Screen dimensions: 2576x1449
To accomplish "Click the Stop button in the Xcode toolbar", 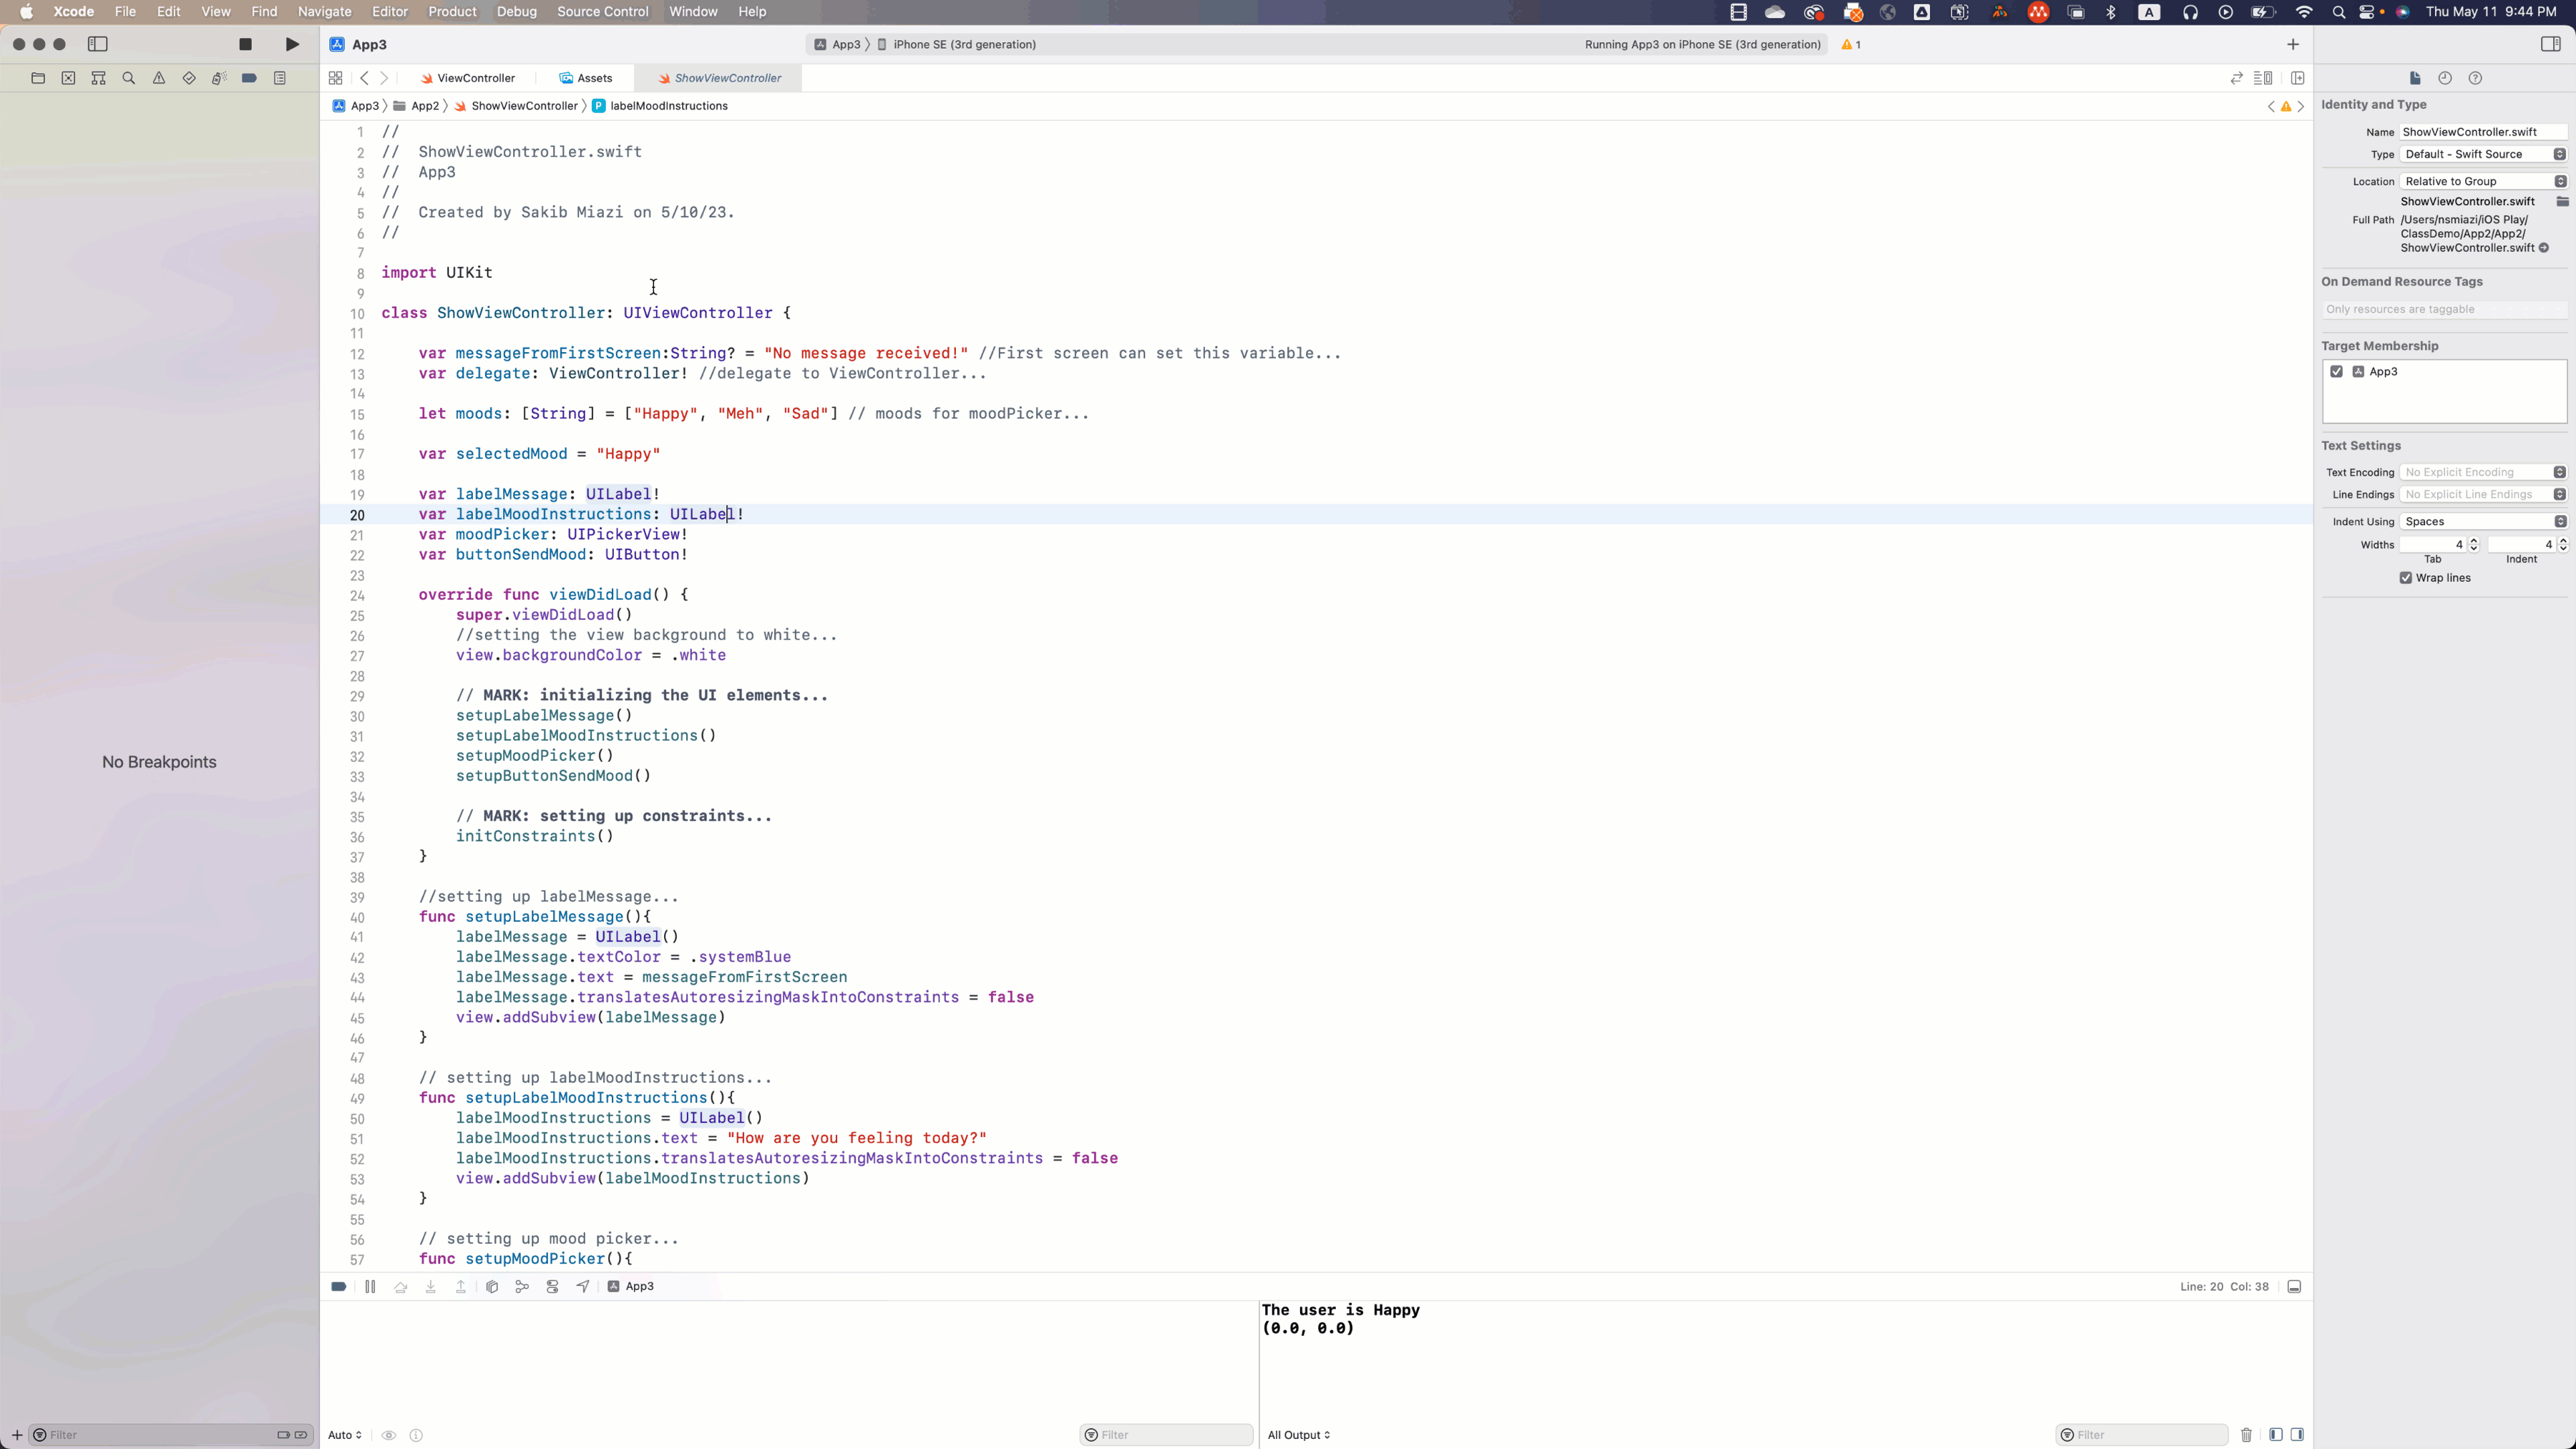I will (x=245, y=44).
